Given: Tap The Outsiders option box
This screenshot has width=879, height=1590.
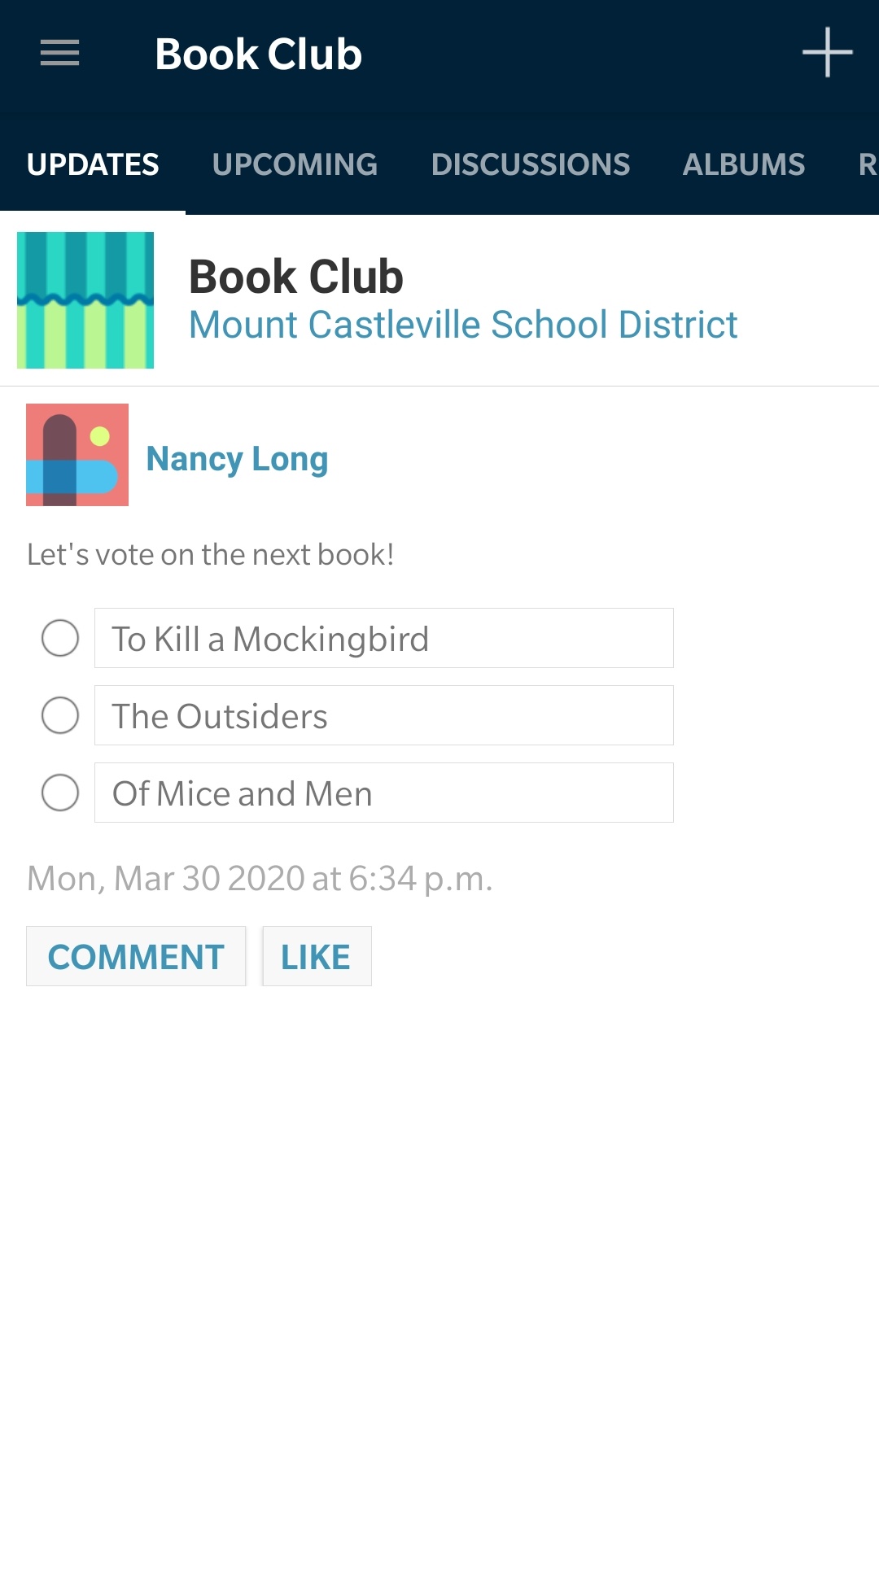Looking at the screenshot, I should (x=383, y=715).
